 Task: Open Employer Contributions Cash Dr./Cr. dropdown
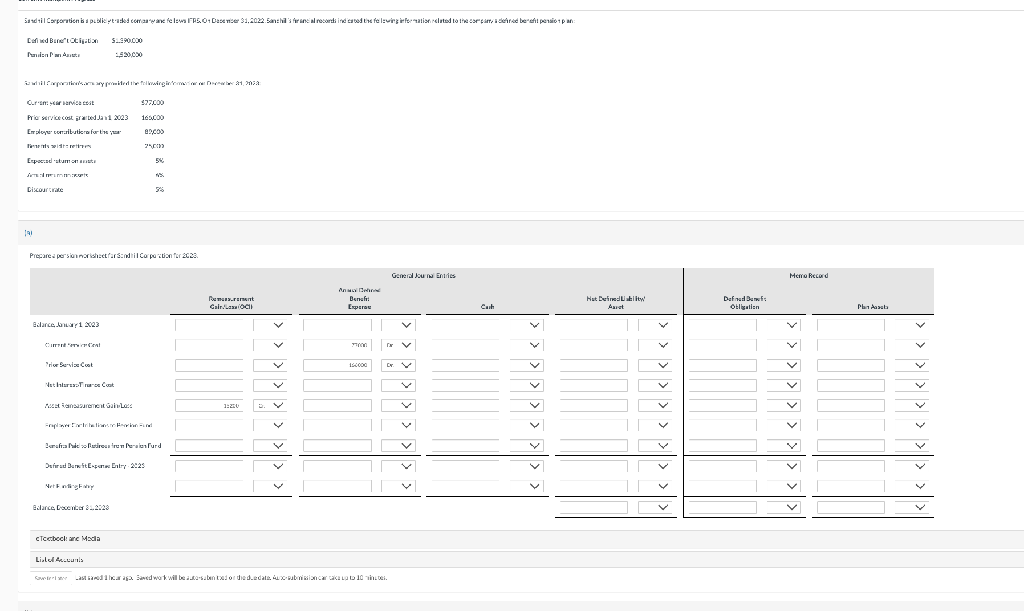pos(527,425)
